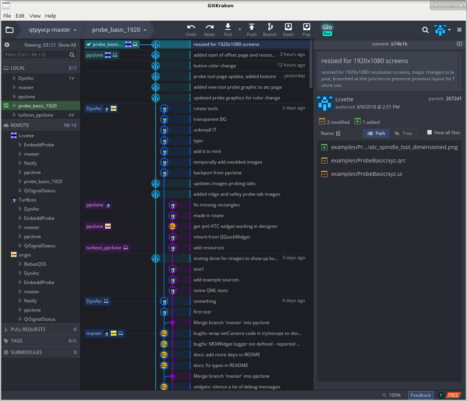Click the commit node for 'get qml ATC widget'
The width and height of the screenshot is (467, 401).
pyautogui.click(x=172, y=226)
